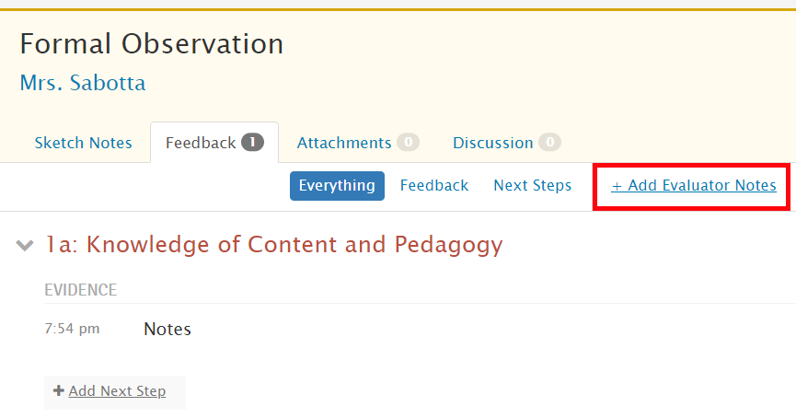Select the Everything filter button

pos(337,186)
